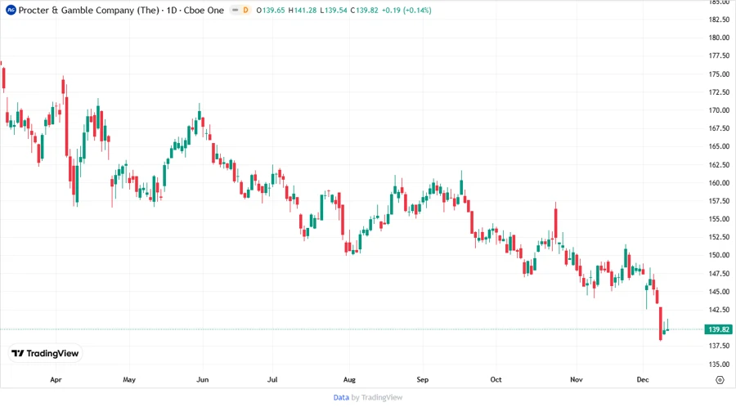Click the 152.50 price axis label
The image size is (736, 407).
click(x=719, y=237)
